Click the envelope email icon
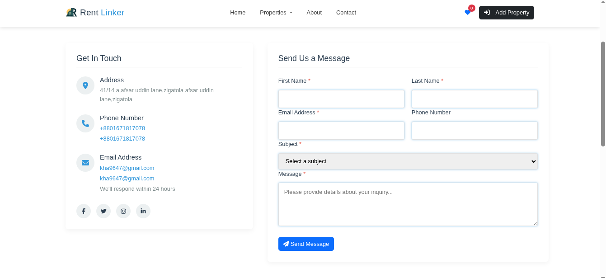This screenshot has width=606, height=278. [85, 163]
